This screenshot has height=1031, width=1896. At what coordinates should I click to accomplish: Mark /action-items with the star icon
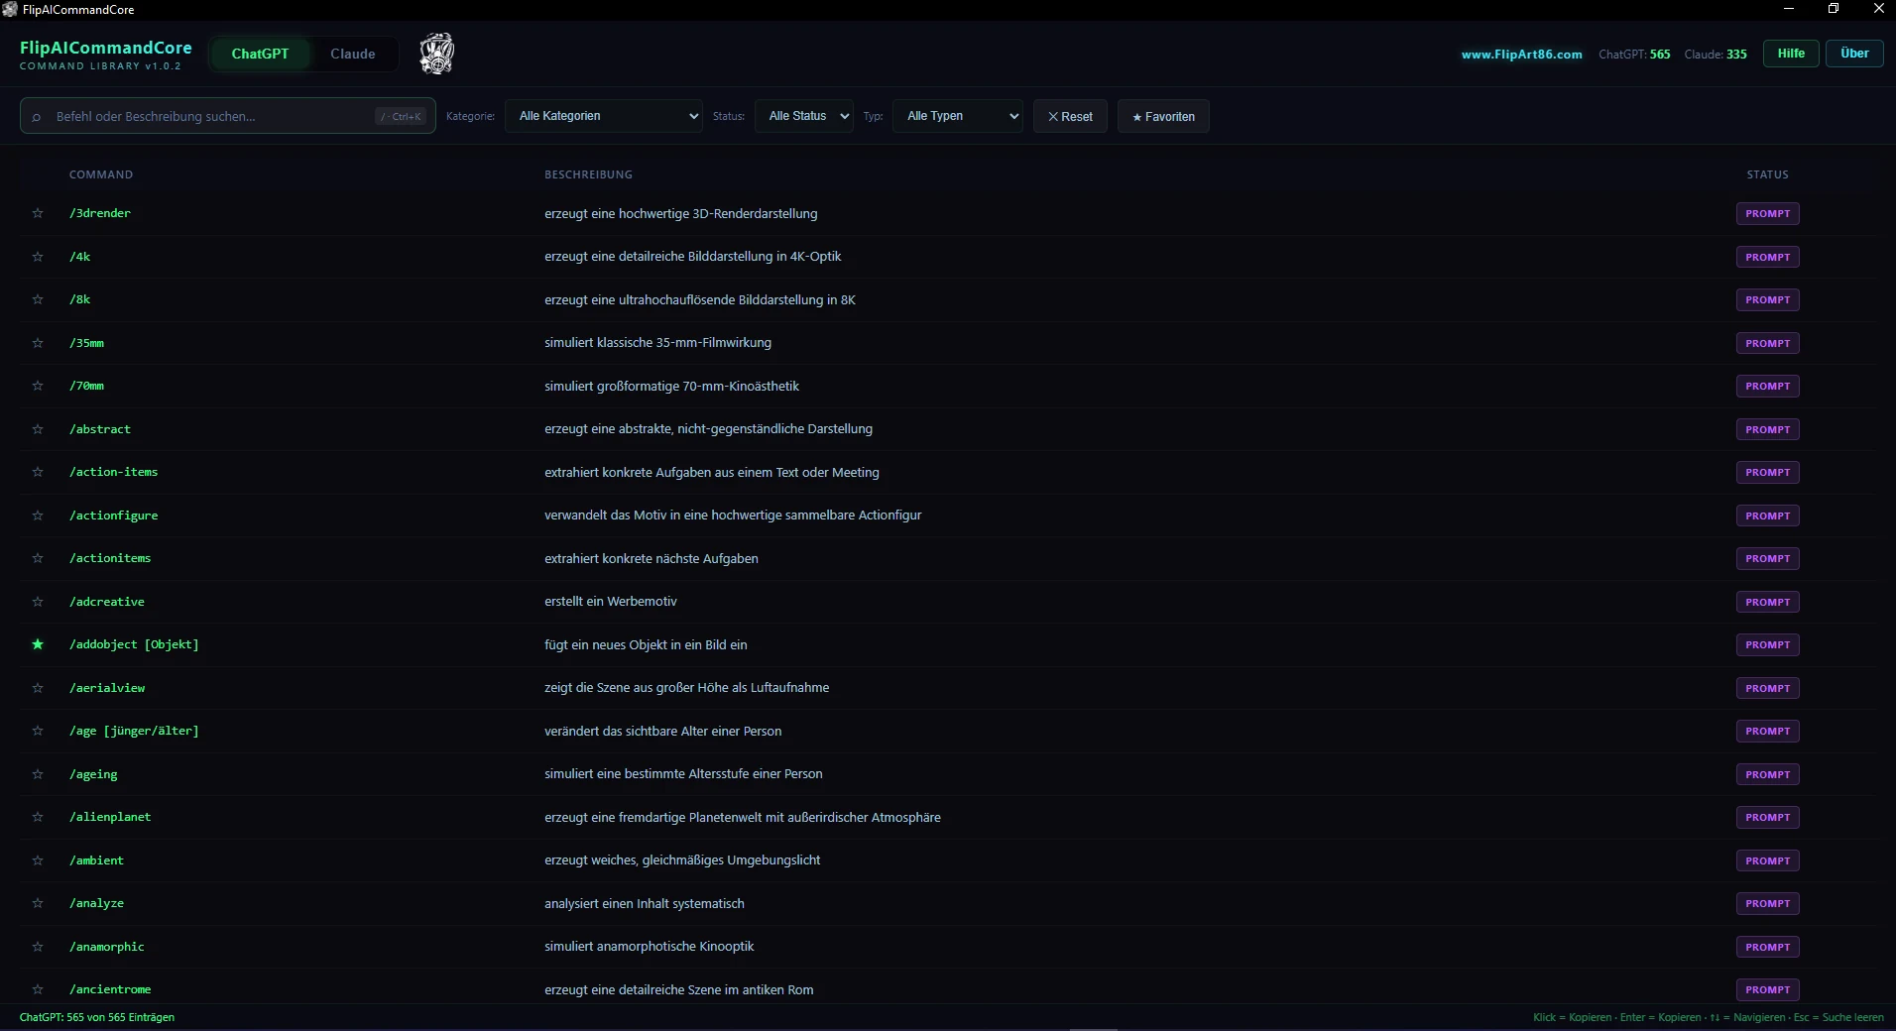38,472
